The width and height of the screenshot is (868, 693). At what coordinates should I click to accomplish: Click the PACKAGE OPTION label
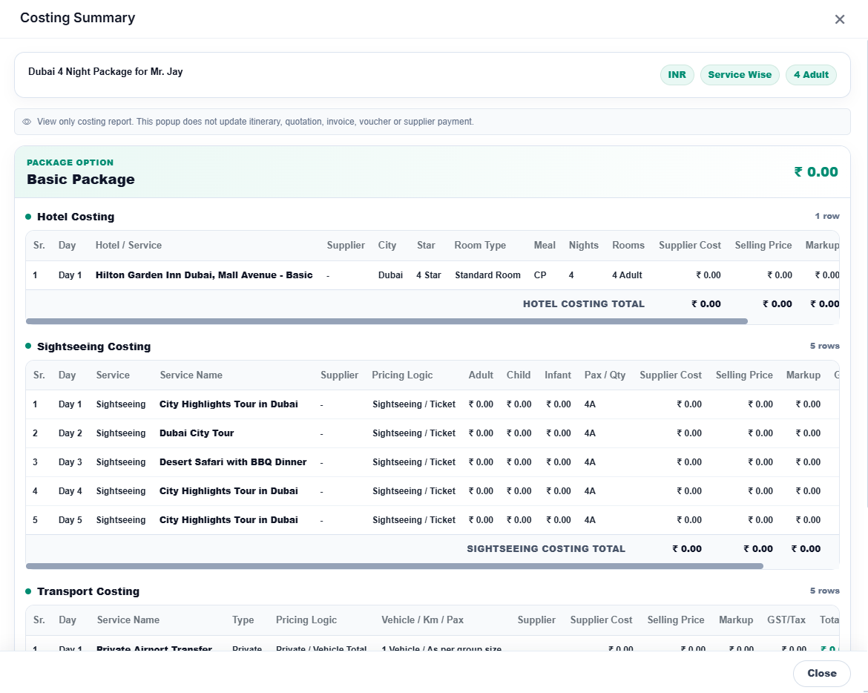point(70,162)
